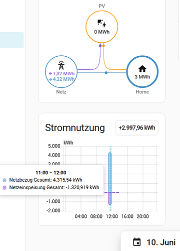Click the 16:00 x-axis label
The image size is (180, 251).
tap(127, 216)
